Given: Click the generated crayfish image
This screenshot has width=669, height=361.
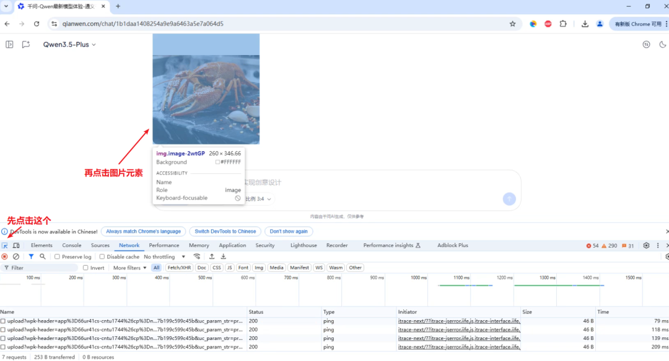Looking at the screenshot, I should coord(206,89).
